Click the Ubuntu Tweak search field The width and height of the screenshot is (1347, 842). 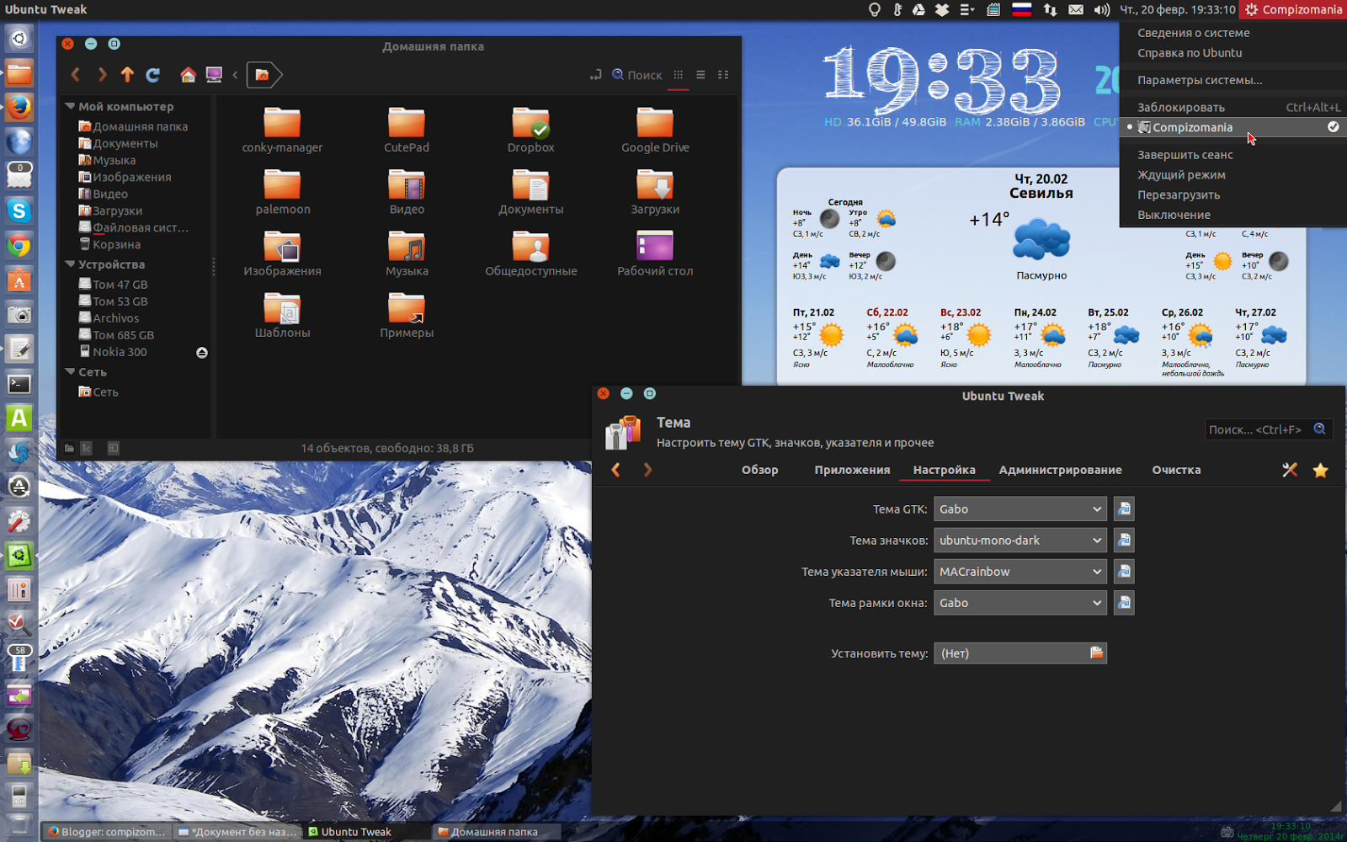coord(1269,429)
